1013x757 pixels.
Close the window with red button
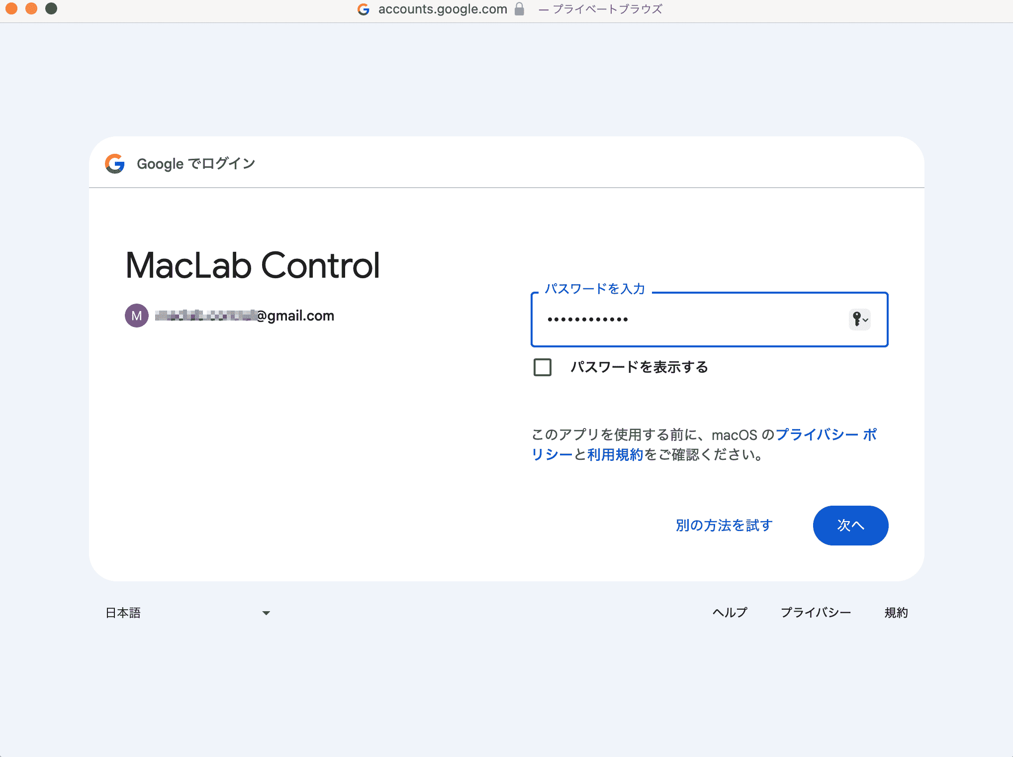[x=11, y=8]
